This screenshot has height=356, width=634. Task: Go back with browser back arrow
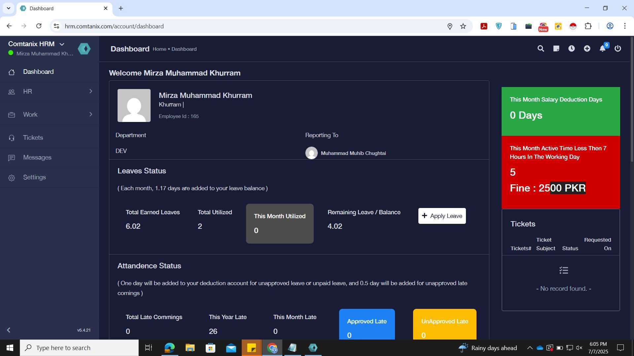[x=9, y=26]
